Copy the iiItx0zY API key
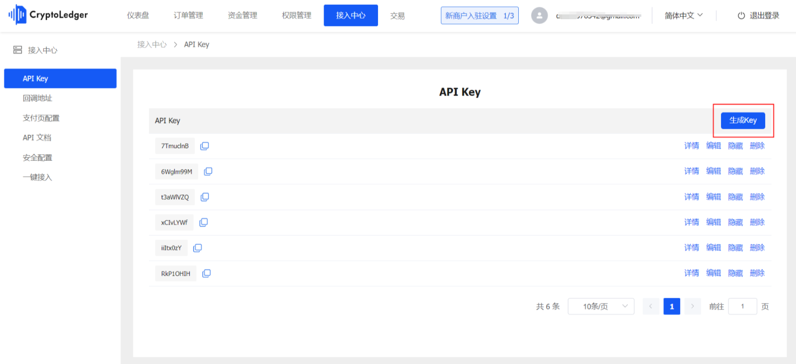 tap(197, 248)
